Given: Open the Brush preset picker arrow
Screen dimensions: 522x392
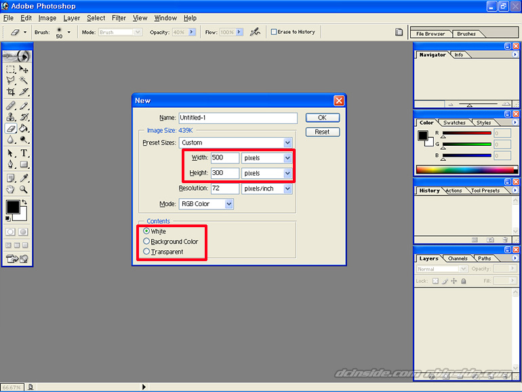Looking at the screenshot, I should (69, 33).
